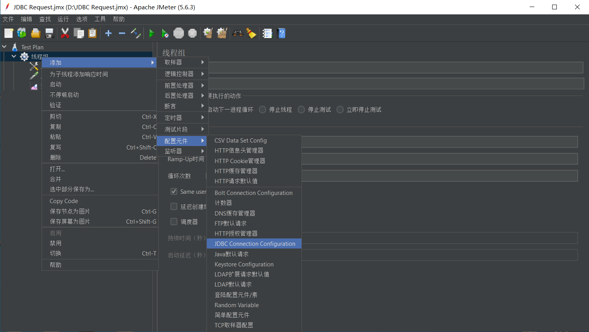Check the Same user checkbox
Image resolution: width=589 pixels, height=332 pixels.
pyautogui.click(x=174, y=191)
